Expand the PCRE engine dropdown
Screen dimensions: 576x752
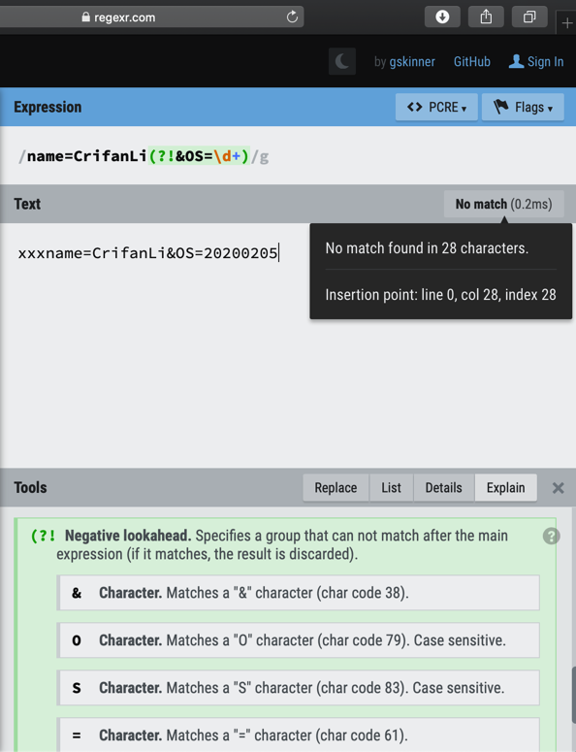[x=436, y=107]
